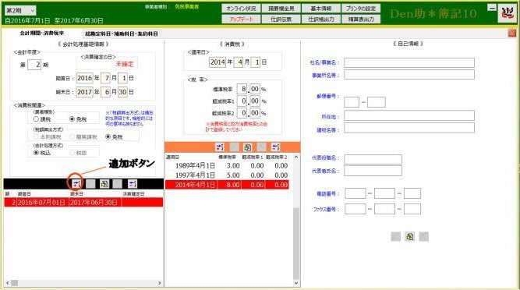This screenshot has height=290, width=520.
Task: Click the add tax rate icon on the orange toolbar
Action: pyautogui.click(x=220, y=147)
